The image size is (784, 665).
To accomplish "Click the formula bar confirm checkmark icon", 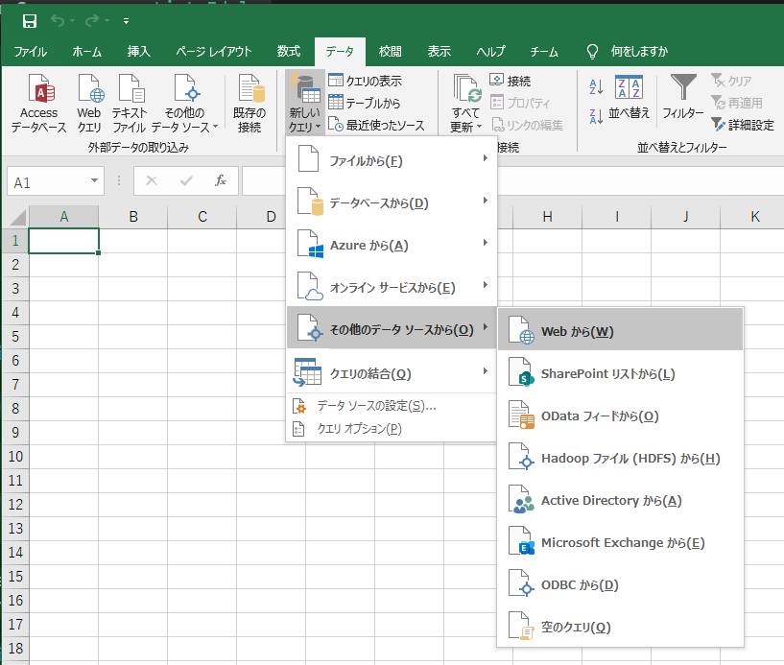I will pos(186,181).
